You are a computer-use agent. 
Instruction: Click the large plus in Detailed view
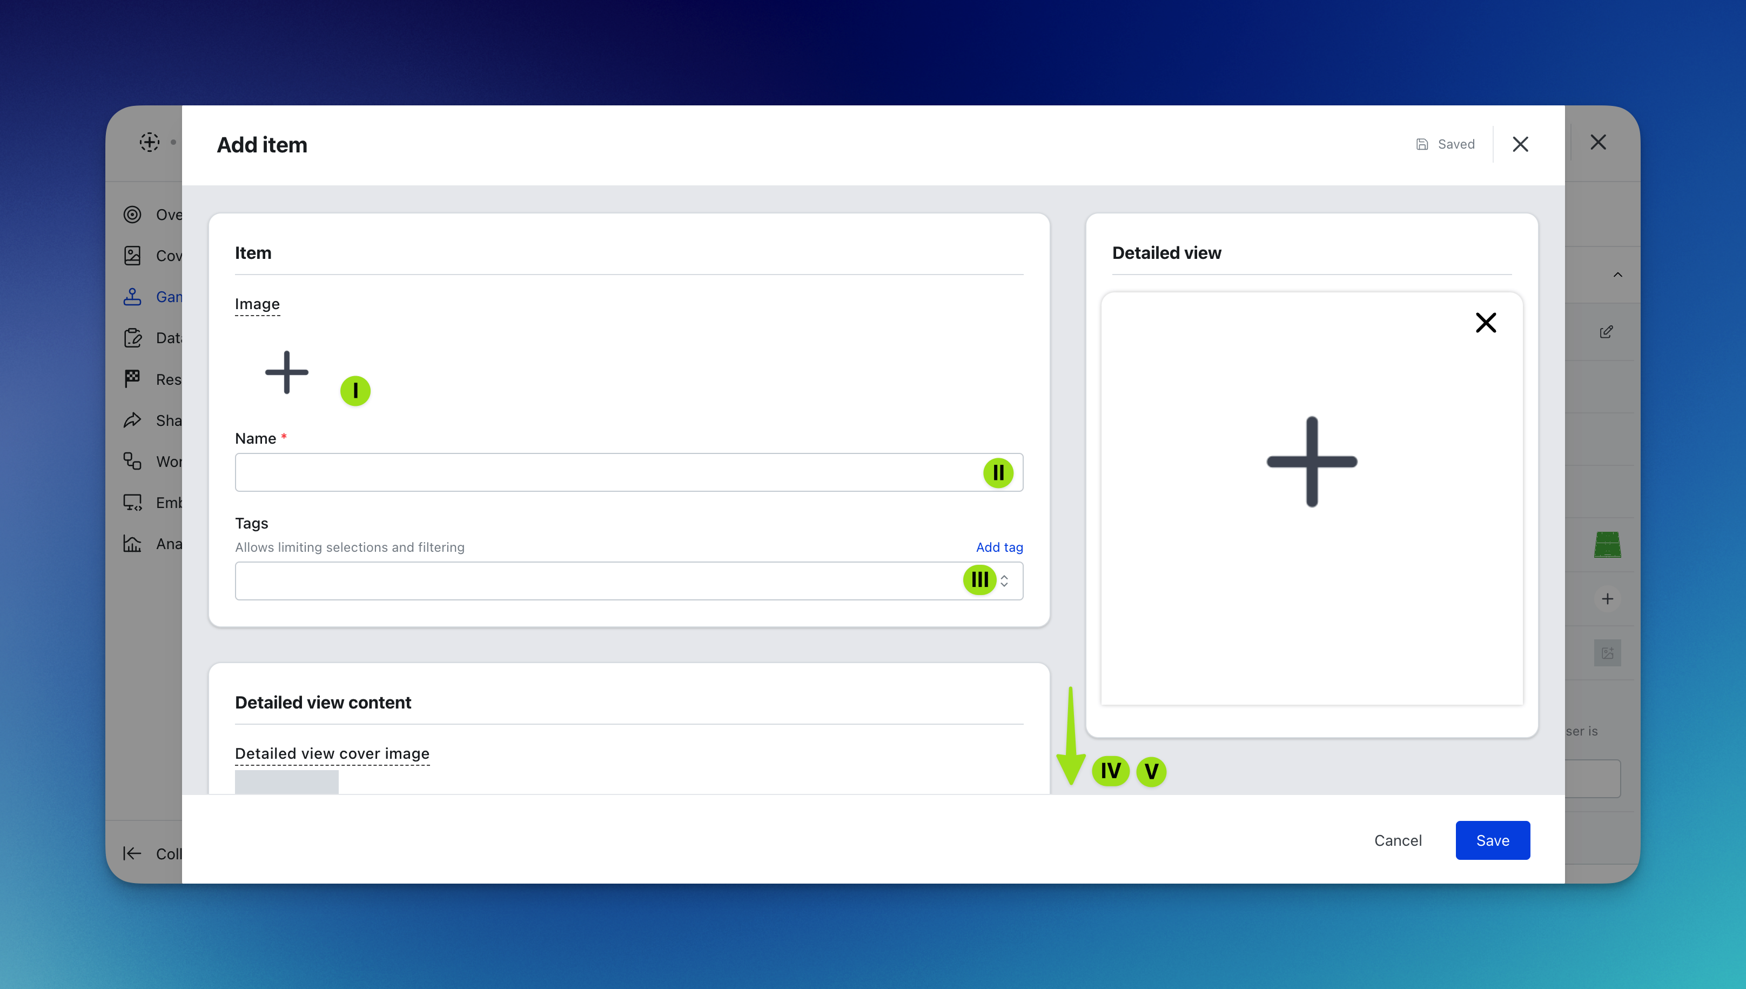point(1312,461)
